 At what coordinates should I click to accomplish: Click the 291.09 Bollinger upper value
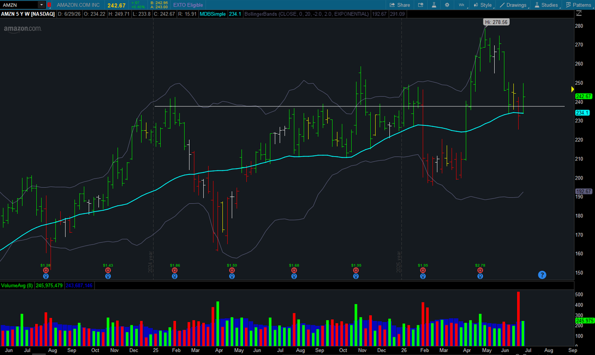398,14
